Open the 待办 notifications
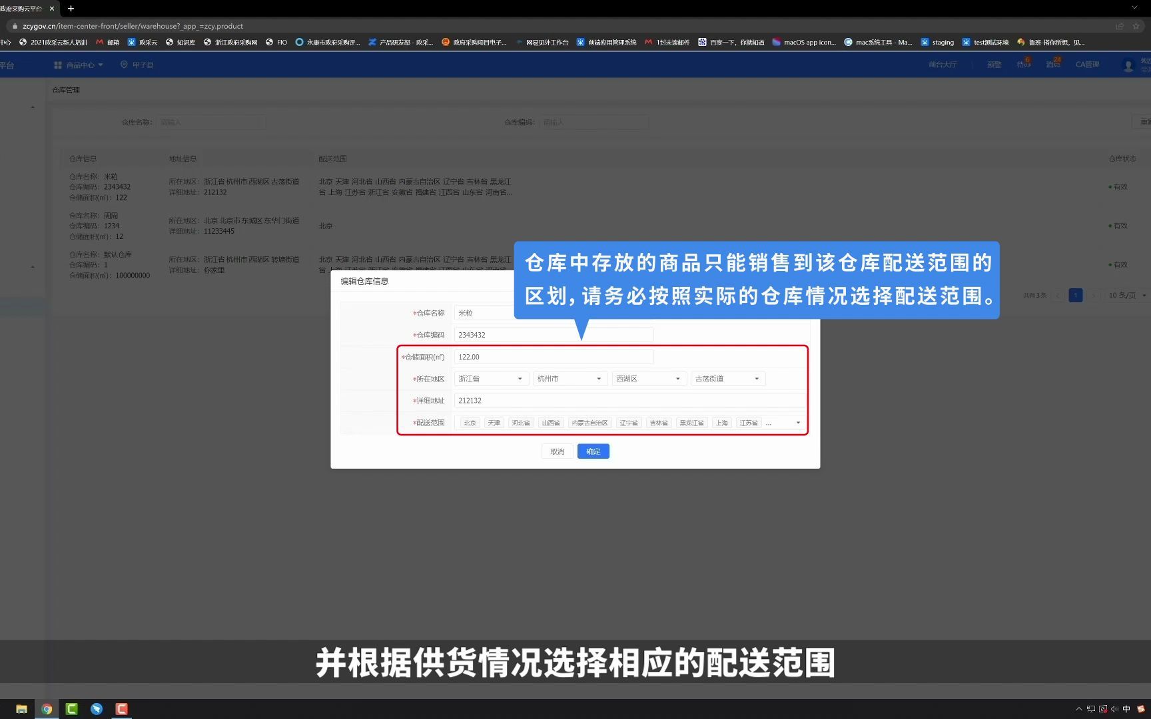Image resolution: width=1151 pixels, height=719 pixels. pos(1023,65)
